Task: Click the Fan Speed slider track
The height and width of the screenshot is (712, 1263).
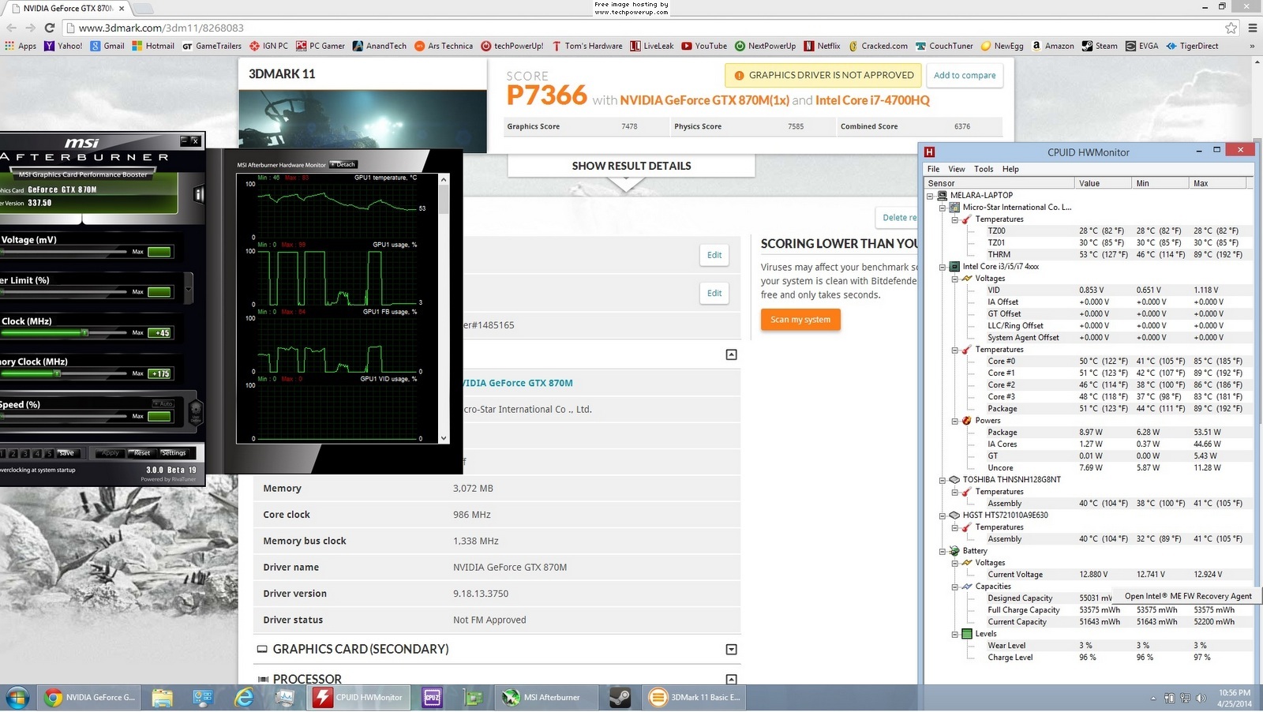Action: tap(63, 416)
